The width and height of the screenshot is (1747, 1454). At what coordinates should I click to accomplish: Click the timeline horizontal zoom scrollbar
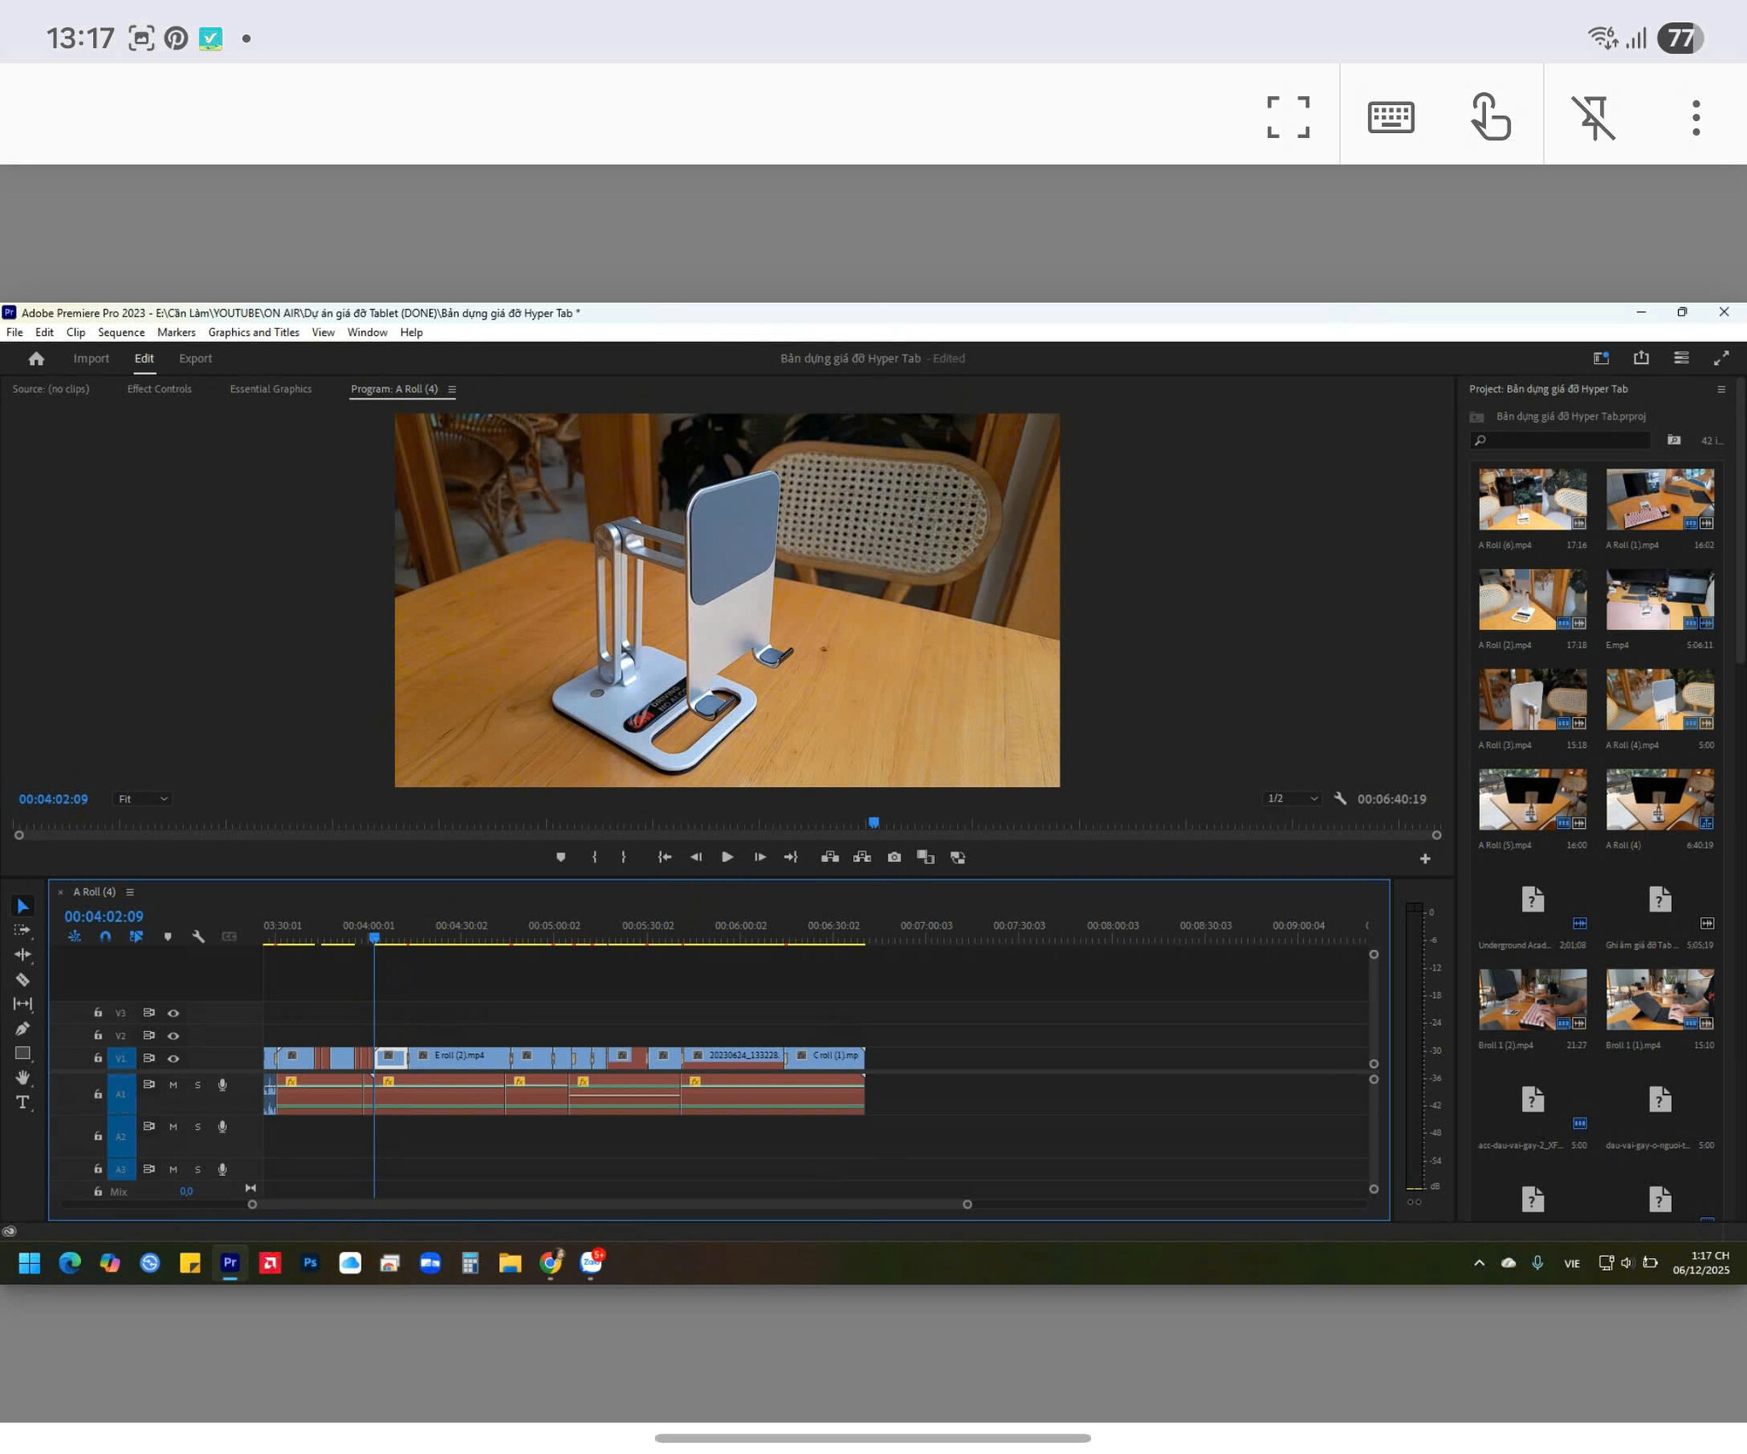tap(609, 1204)
